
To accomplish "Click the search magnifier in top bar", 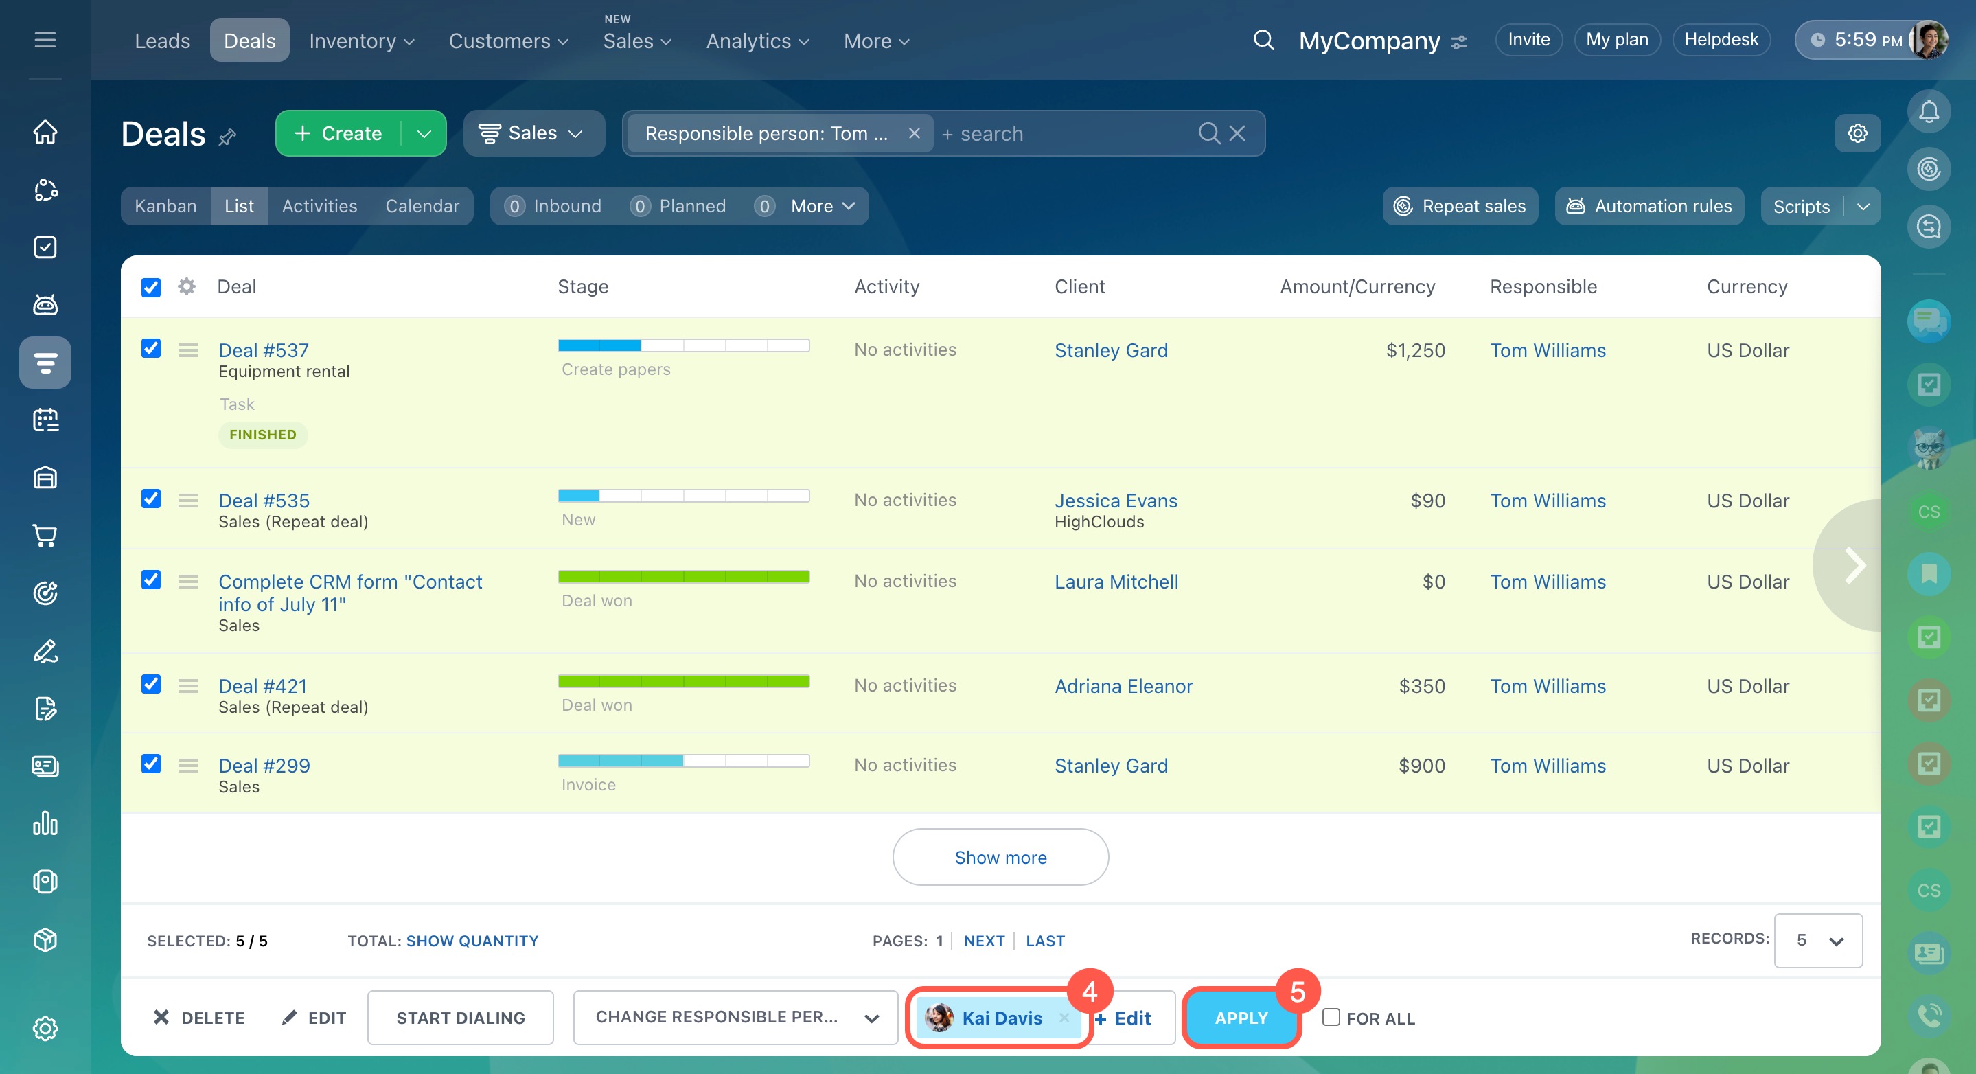I will click(x=1263, y=40).
